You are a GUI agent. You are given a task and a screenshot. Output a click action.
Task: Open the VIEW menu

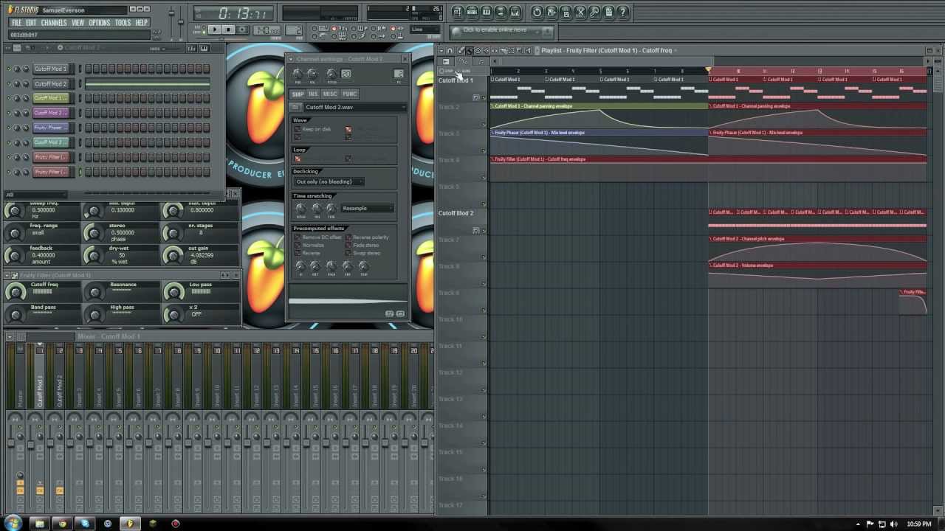[78, 23]
